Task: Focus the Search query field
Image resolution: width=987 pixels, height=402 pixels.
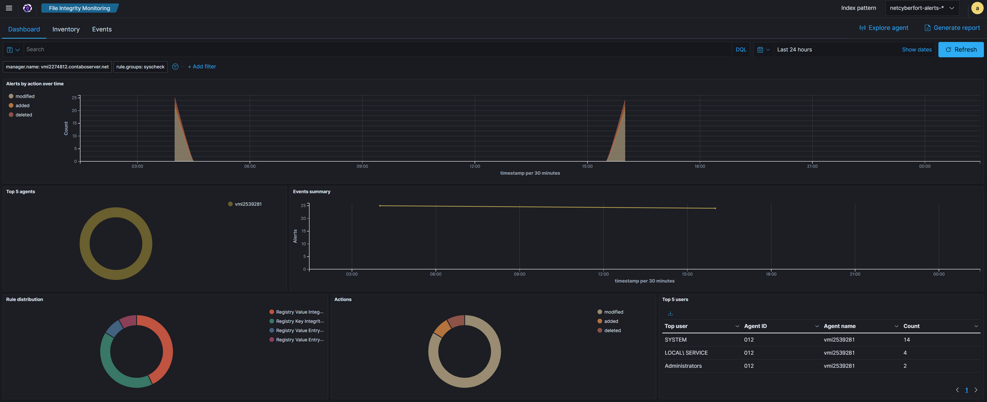Action: (x=378, y=50)
